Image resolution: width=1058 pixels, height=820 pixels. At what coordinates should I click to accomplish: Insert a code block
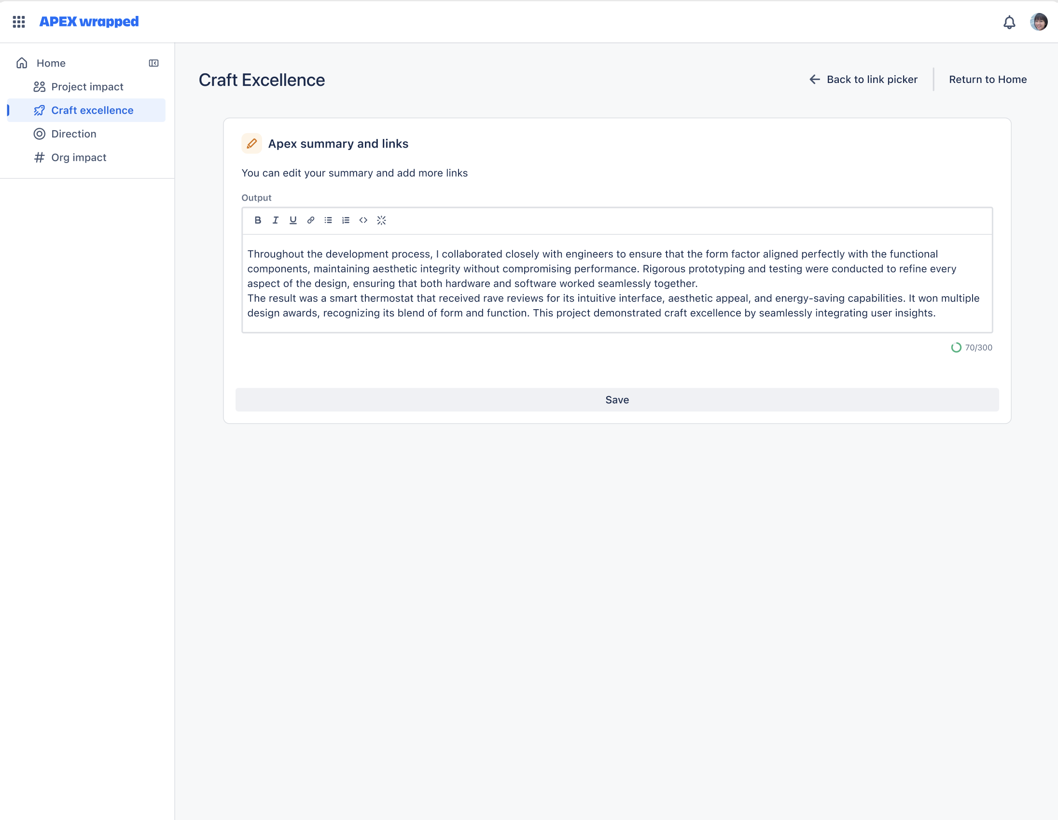(x=363, y=220)
